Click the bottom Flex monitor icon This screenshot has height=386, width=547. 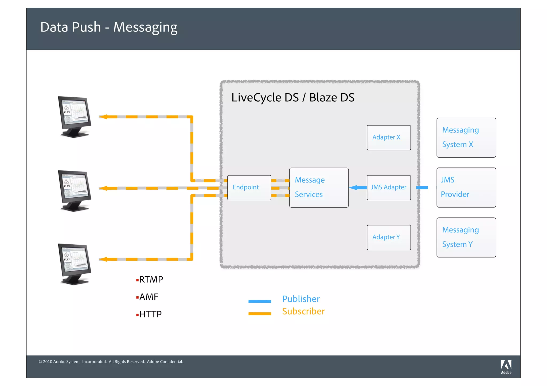click(x=75, y=264)
